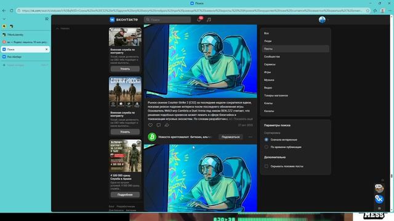This screenshot has width=394, height=221.
Task: Open the browser three-dot settings menu
Action: coord(390,10)
